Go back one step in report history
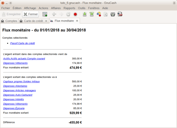This screenshot has width=177, height=128. pyautogui.click(x=54, y=14)
